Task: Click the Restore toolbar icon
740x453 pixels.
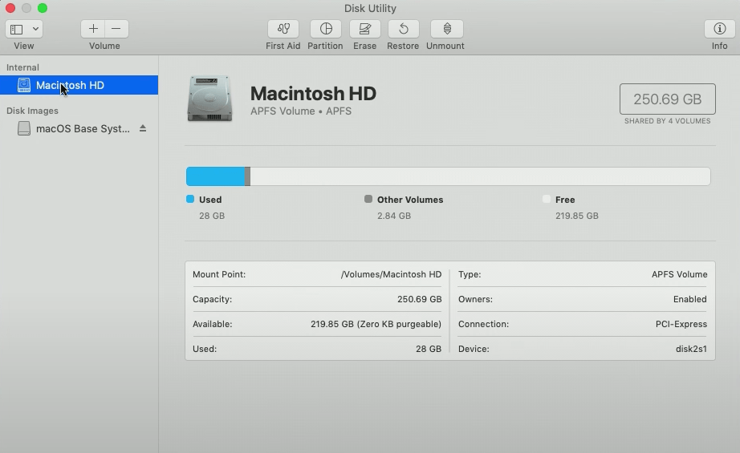Action: pyautogui.click(x=403, y=29)
